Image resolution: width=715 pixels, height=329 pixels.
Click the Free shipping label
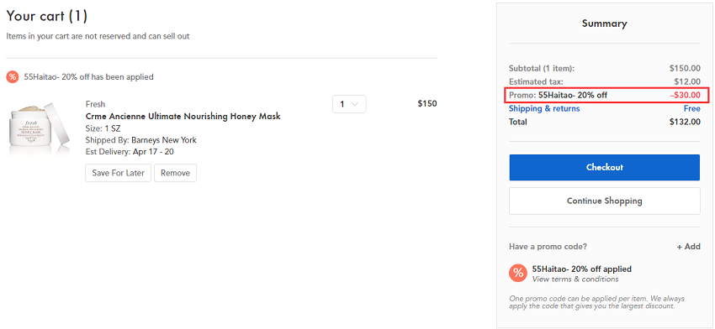point(691,108)
